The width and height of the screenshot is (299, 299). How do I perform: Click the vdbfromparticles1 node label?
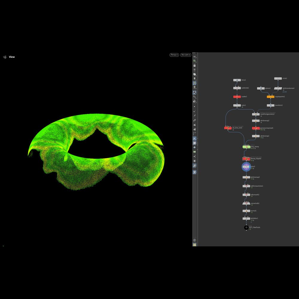(x=257, y=186)
